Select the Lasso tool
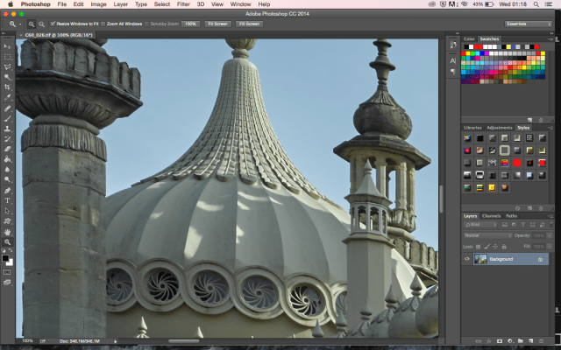 tap(7, 66)
